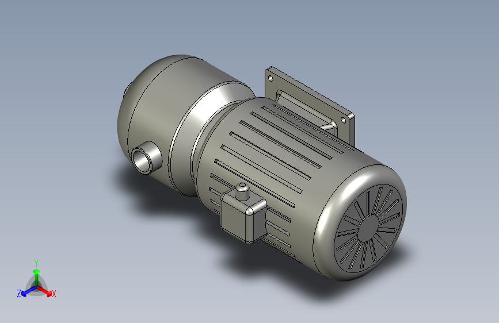Click the blue Z axis arrow
Viewport: 499px width, 323px height.
tap(29, 291)
